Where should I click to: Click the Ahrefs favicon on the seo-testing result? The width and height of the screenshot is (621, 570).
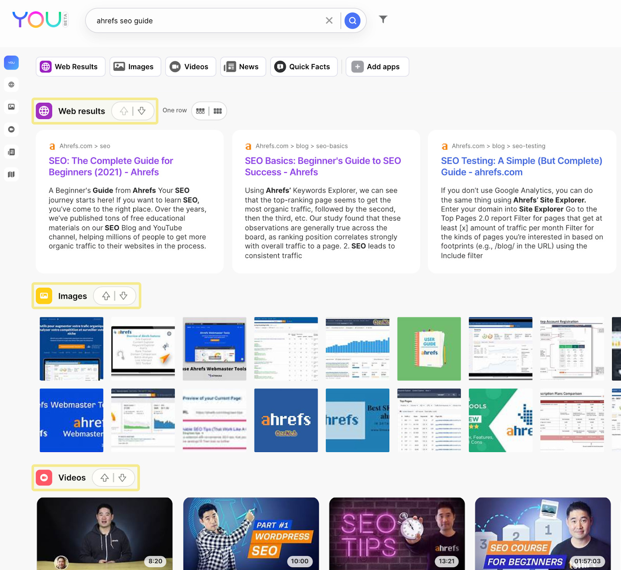444,146
